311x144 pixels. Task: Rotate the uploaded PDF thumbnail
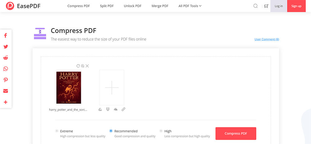click(78, 66)
